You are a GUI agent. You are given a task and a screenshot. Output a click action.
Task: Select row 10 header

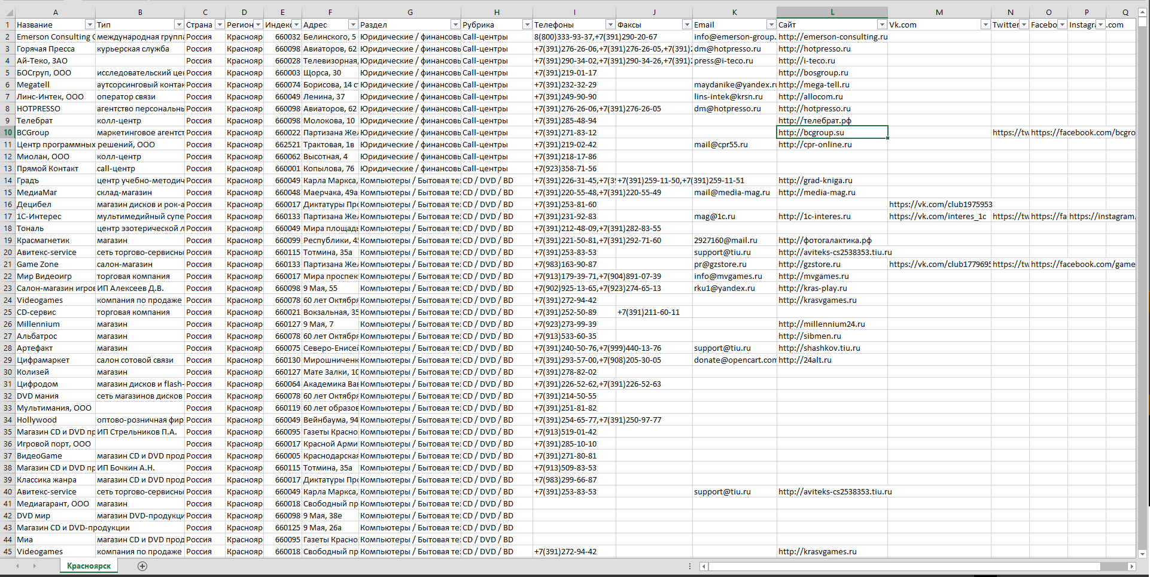click(7, 132)
